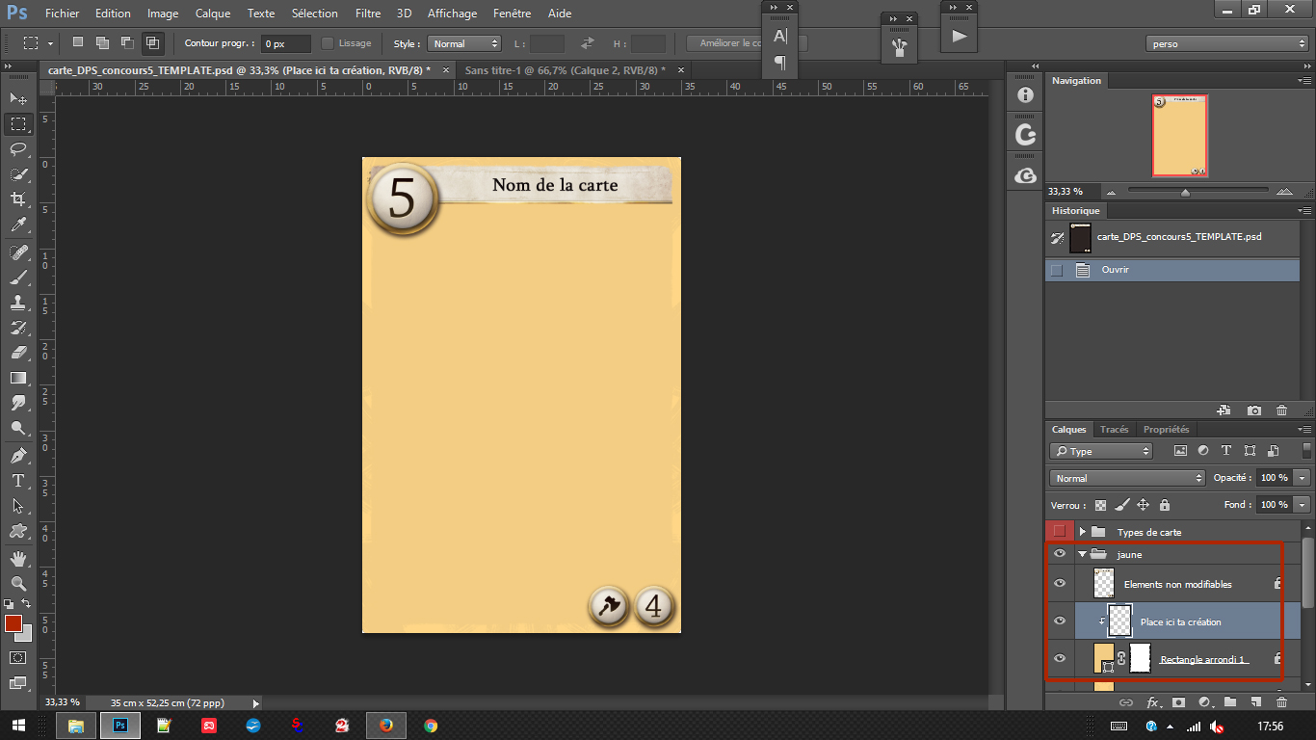
Task: Hide the Elements non modifiables layer
Action: click(1060, 583)
